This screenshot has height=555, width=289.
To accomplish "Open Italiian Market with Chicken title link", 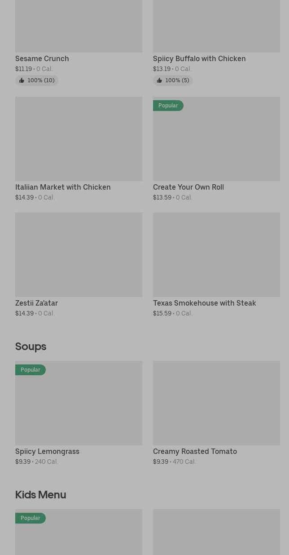I will coord(63,187).
